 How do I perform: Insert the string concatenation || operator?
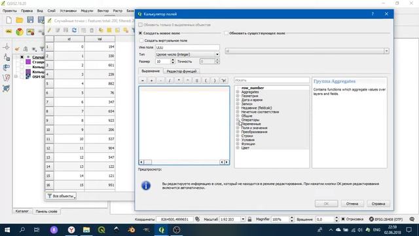coord(197,80)
